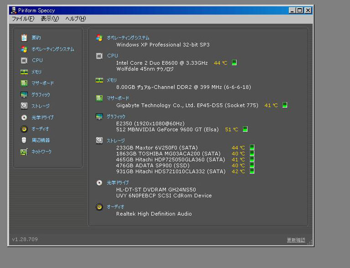This screenshot has width=350, height=268.
Task: Click the HL-DT-ST DVDRAM GH24NS50 entry
Action: click(156, 190)
